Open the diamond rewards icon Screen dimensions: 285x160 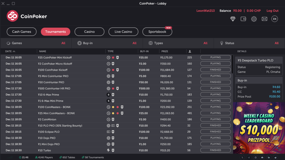pyautogui.click(x=233, y=19)
